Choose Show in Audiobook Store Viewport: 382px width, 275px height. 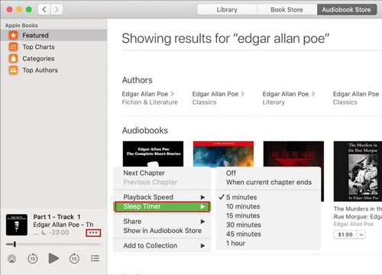tap(162, 231)
